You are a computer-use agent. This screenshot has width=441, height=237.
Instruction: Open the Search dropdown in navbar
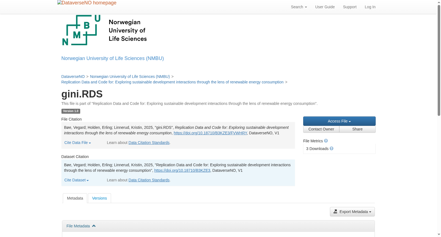point(299,7)
